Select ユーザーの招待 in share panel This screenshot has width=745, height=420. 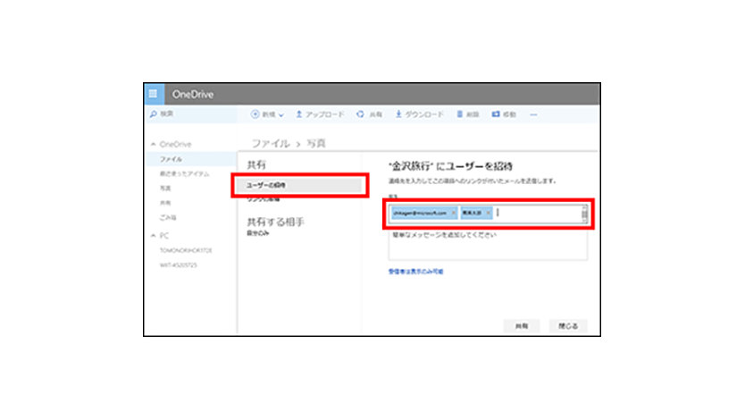tap(299, 185)
